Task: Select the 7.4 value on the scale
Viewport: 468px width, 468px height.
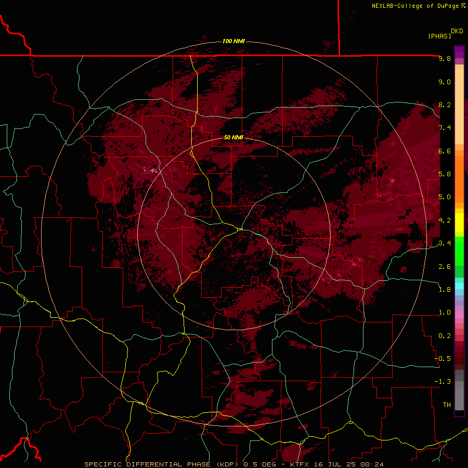Action: click(x=445, y=128)
